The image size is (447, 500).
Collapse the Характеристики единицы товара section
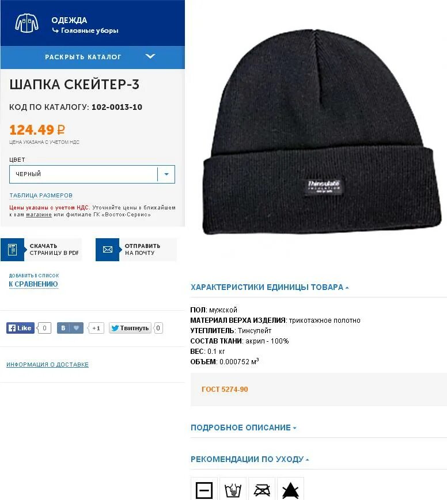pos(270,287)
